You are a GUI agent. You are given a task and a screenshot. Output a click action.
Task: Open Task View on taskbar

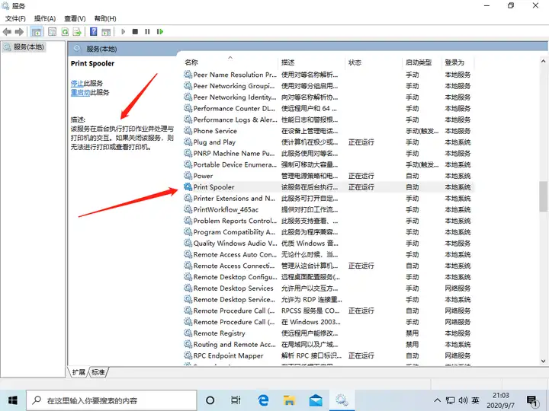(x=236, y=400)
